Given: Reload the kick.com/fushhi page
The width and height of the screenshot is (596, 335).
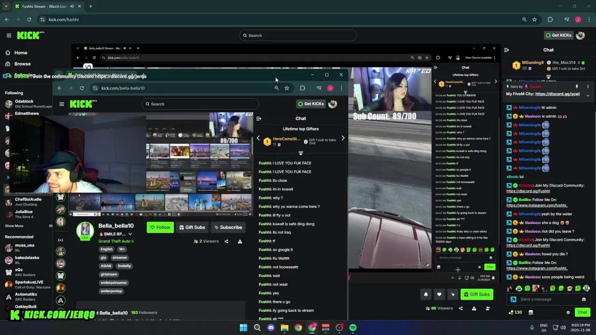Looking at the screenshot, I should pyautogui.click(x=29, y=20).
